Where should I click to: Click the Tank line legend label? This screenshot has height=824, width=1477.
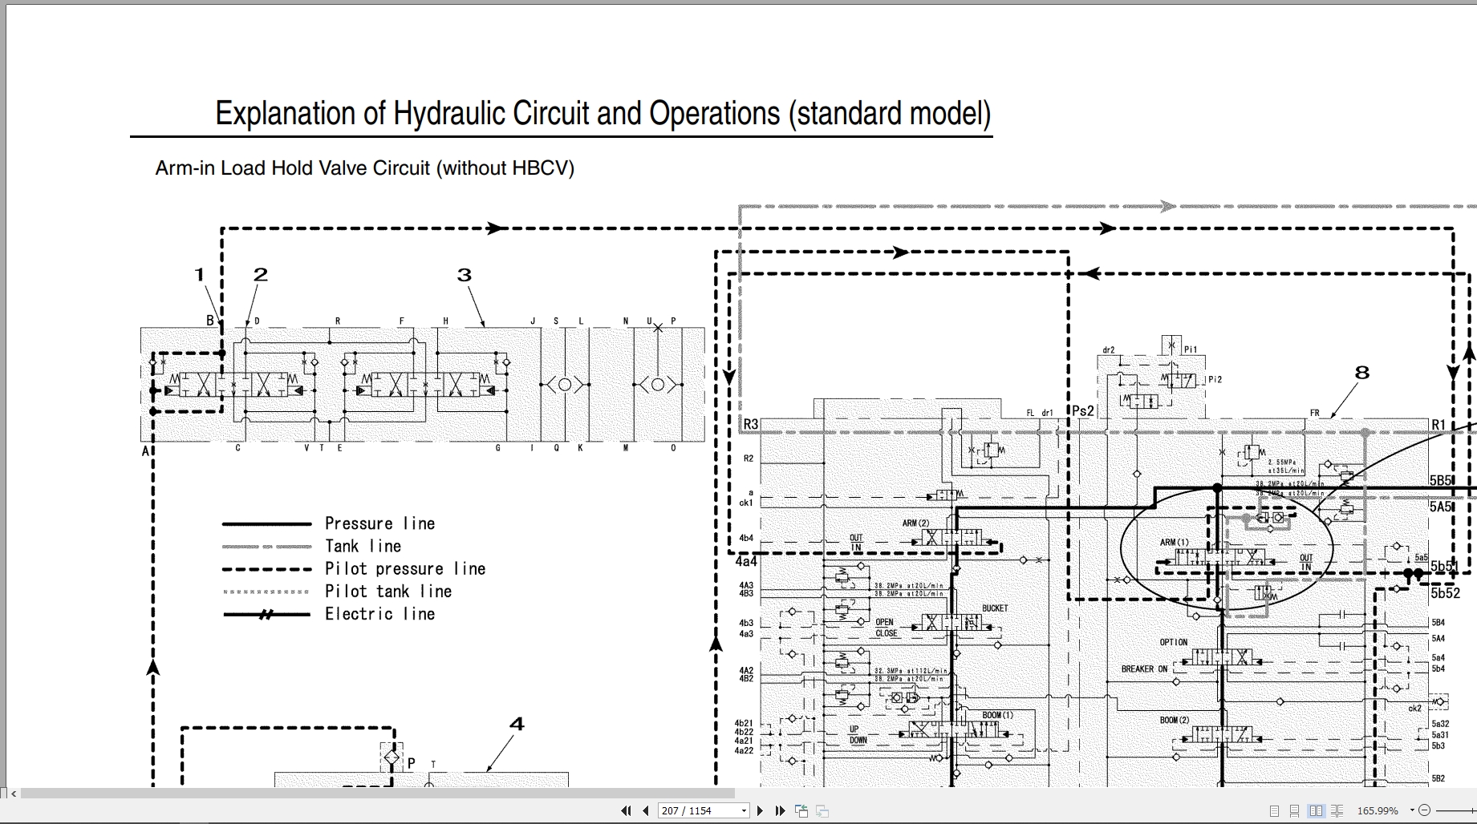[x=363, y=546]
